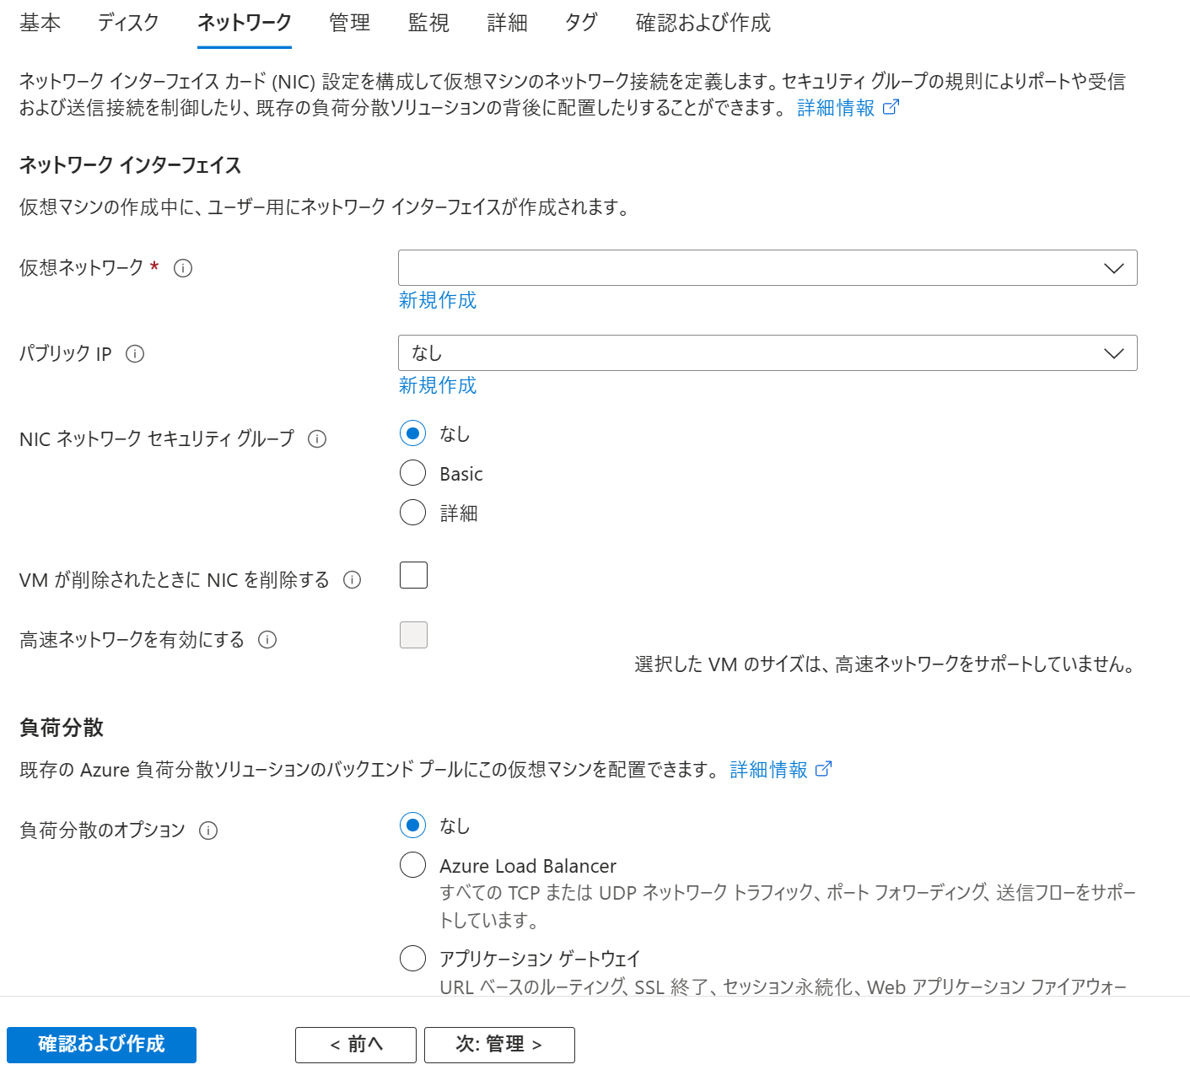Open 詳細情報 link in 負荷分散 section
1190x1070 pixels.
[x=768, y=770]
